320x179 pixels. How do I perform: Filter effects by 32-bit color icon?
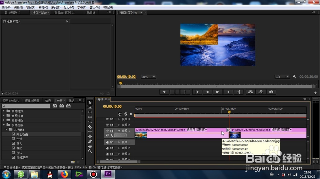61,106
